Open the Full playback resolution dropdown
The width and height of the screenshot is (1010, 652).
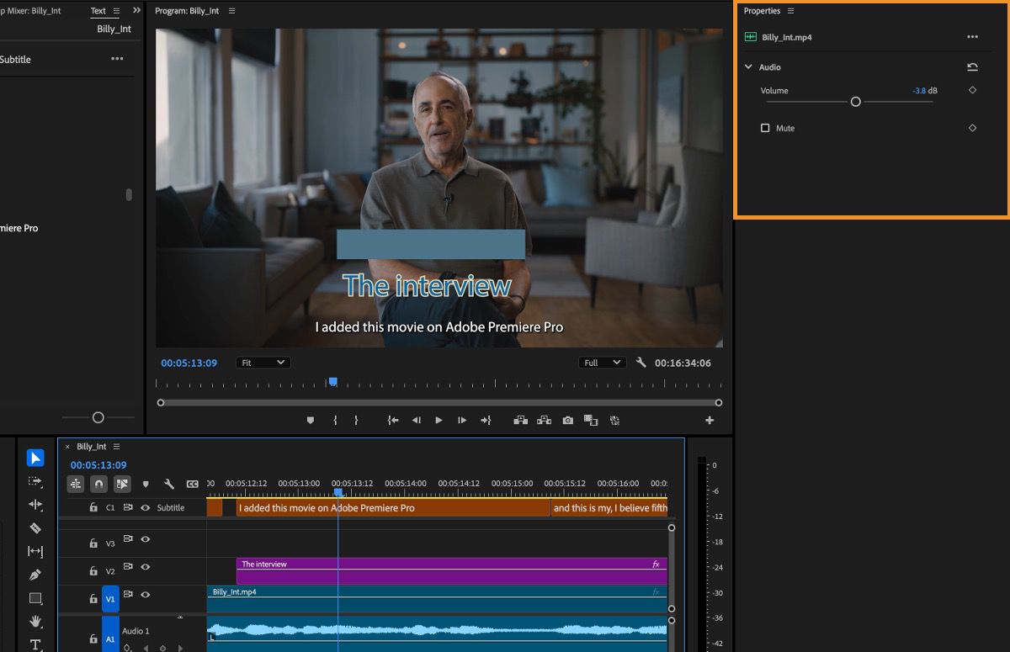pyautogui.click(x=602, y=362)
